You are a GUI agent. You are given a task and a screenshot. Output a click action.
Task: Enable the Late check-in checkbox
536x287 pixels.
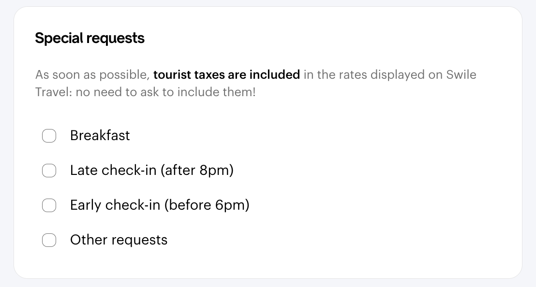click(x=49, y=171)
